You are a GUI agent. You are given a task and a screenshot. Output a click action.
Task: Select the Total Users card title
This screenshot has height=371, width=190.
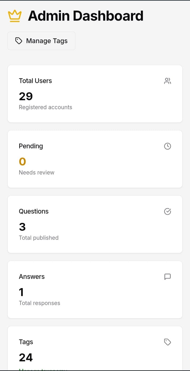coord(35,81)
